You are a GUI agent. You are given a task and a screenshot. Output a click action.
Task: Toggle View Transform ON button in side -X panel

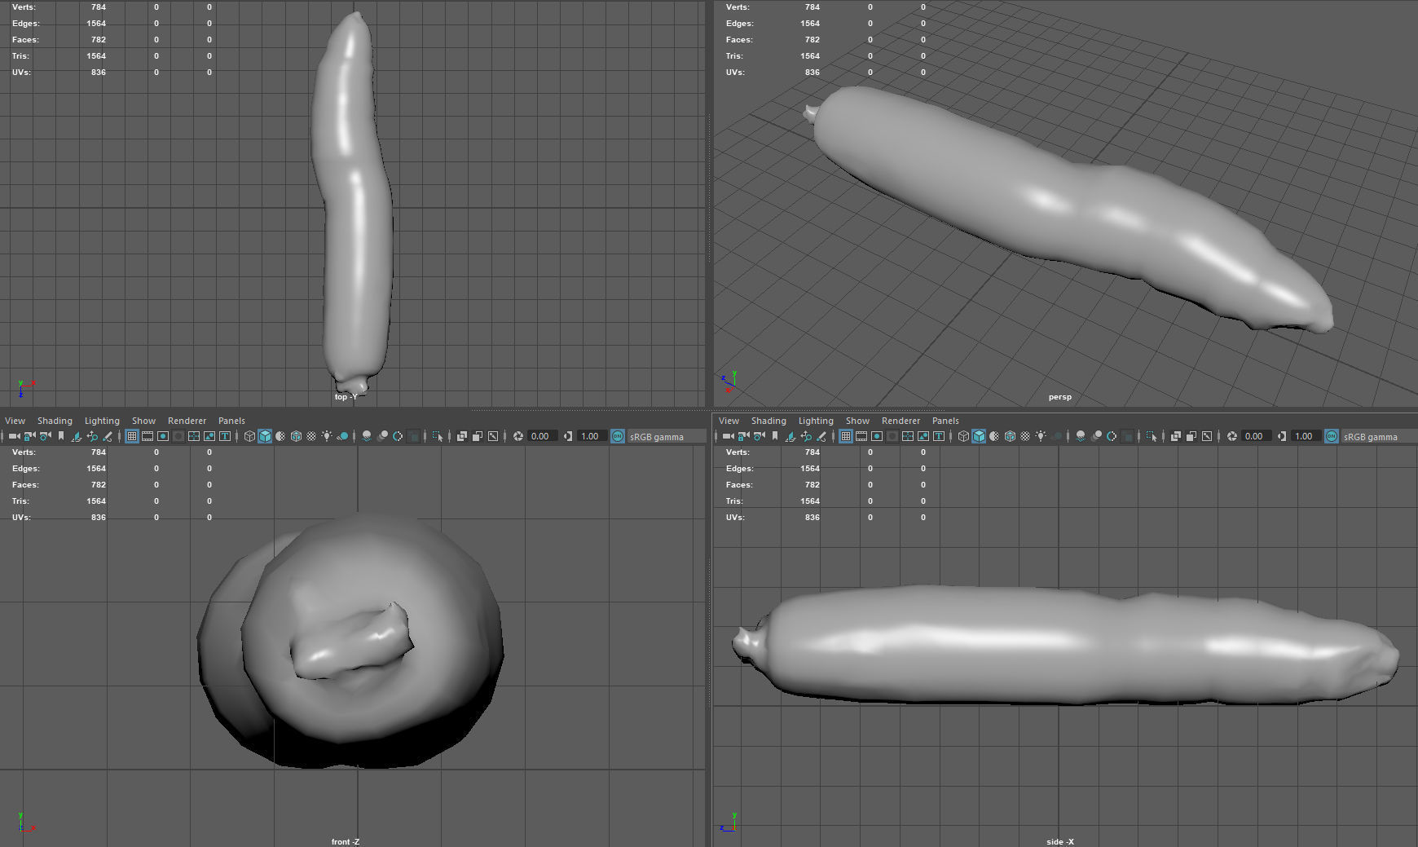coord(1332,436)
